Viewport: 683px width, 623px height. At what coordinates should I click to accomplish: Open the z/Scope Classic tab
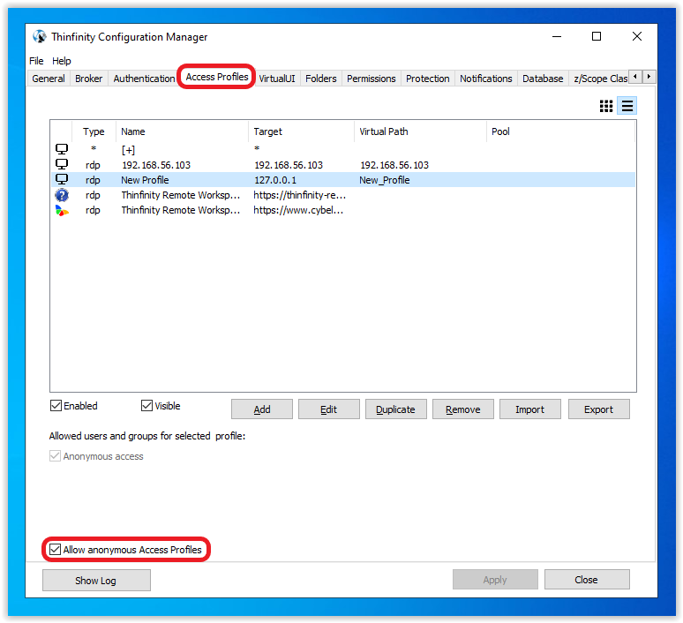[x=600, y=79]
